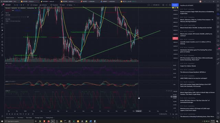Open headline Bitcoin Breaks Below $40,000

196,28
